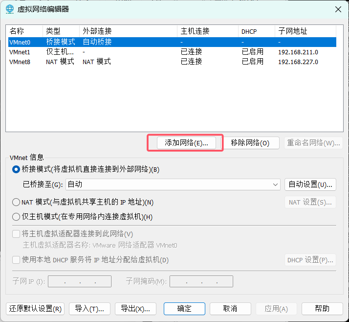Open the 帮助 button

[322, 309]
